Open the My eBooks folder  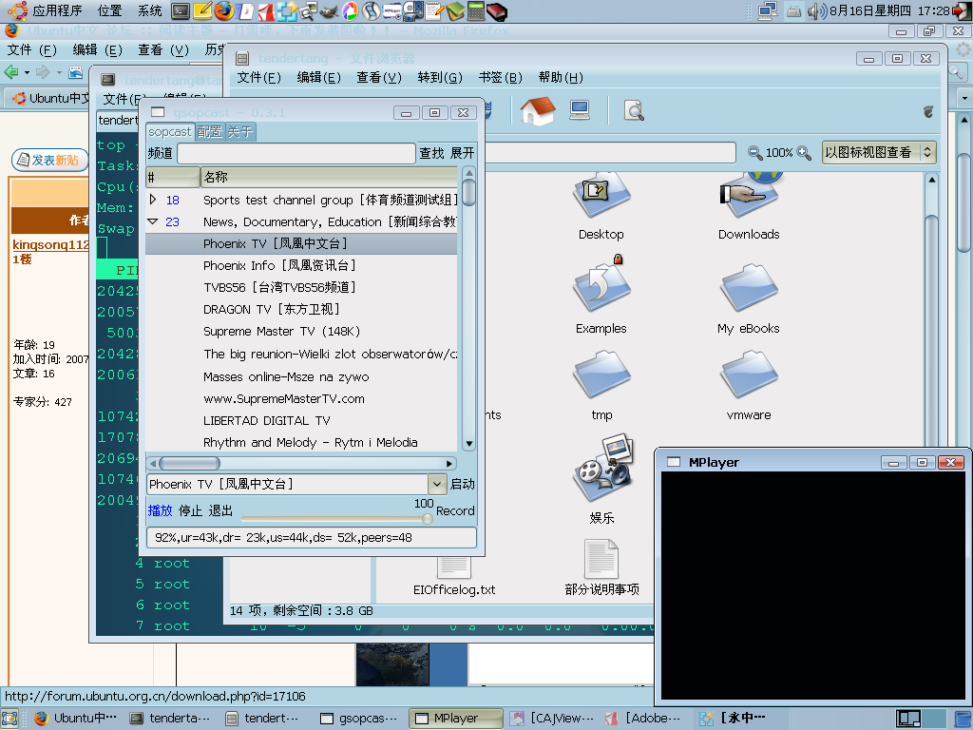[749, 299]
